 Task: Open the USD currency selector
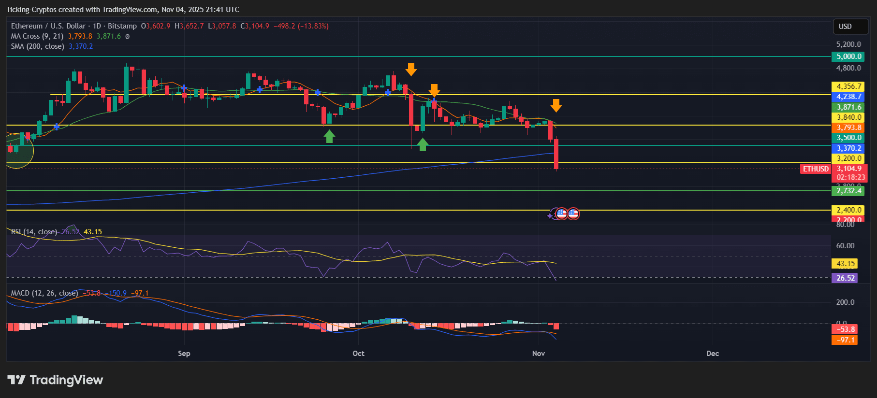pyautogui.click(x=850, y=27)
